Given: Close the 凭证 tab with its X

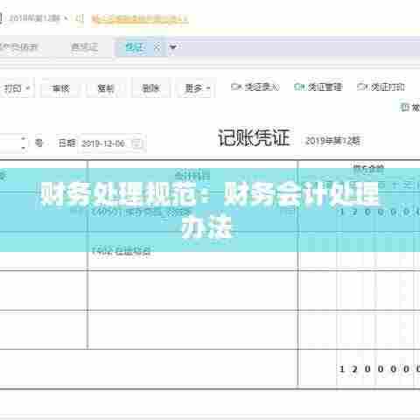Looking at the screenshot, I should (157, 47).
